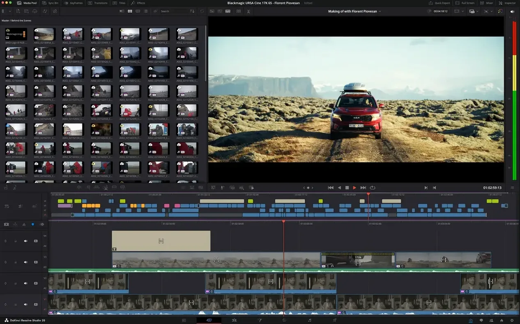
Task: Disable video on track V3
Action: point(35,262)
